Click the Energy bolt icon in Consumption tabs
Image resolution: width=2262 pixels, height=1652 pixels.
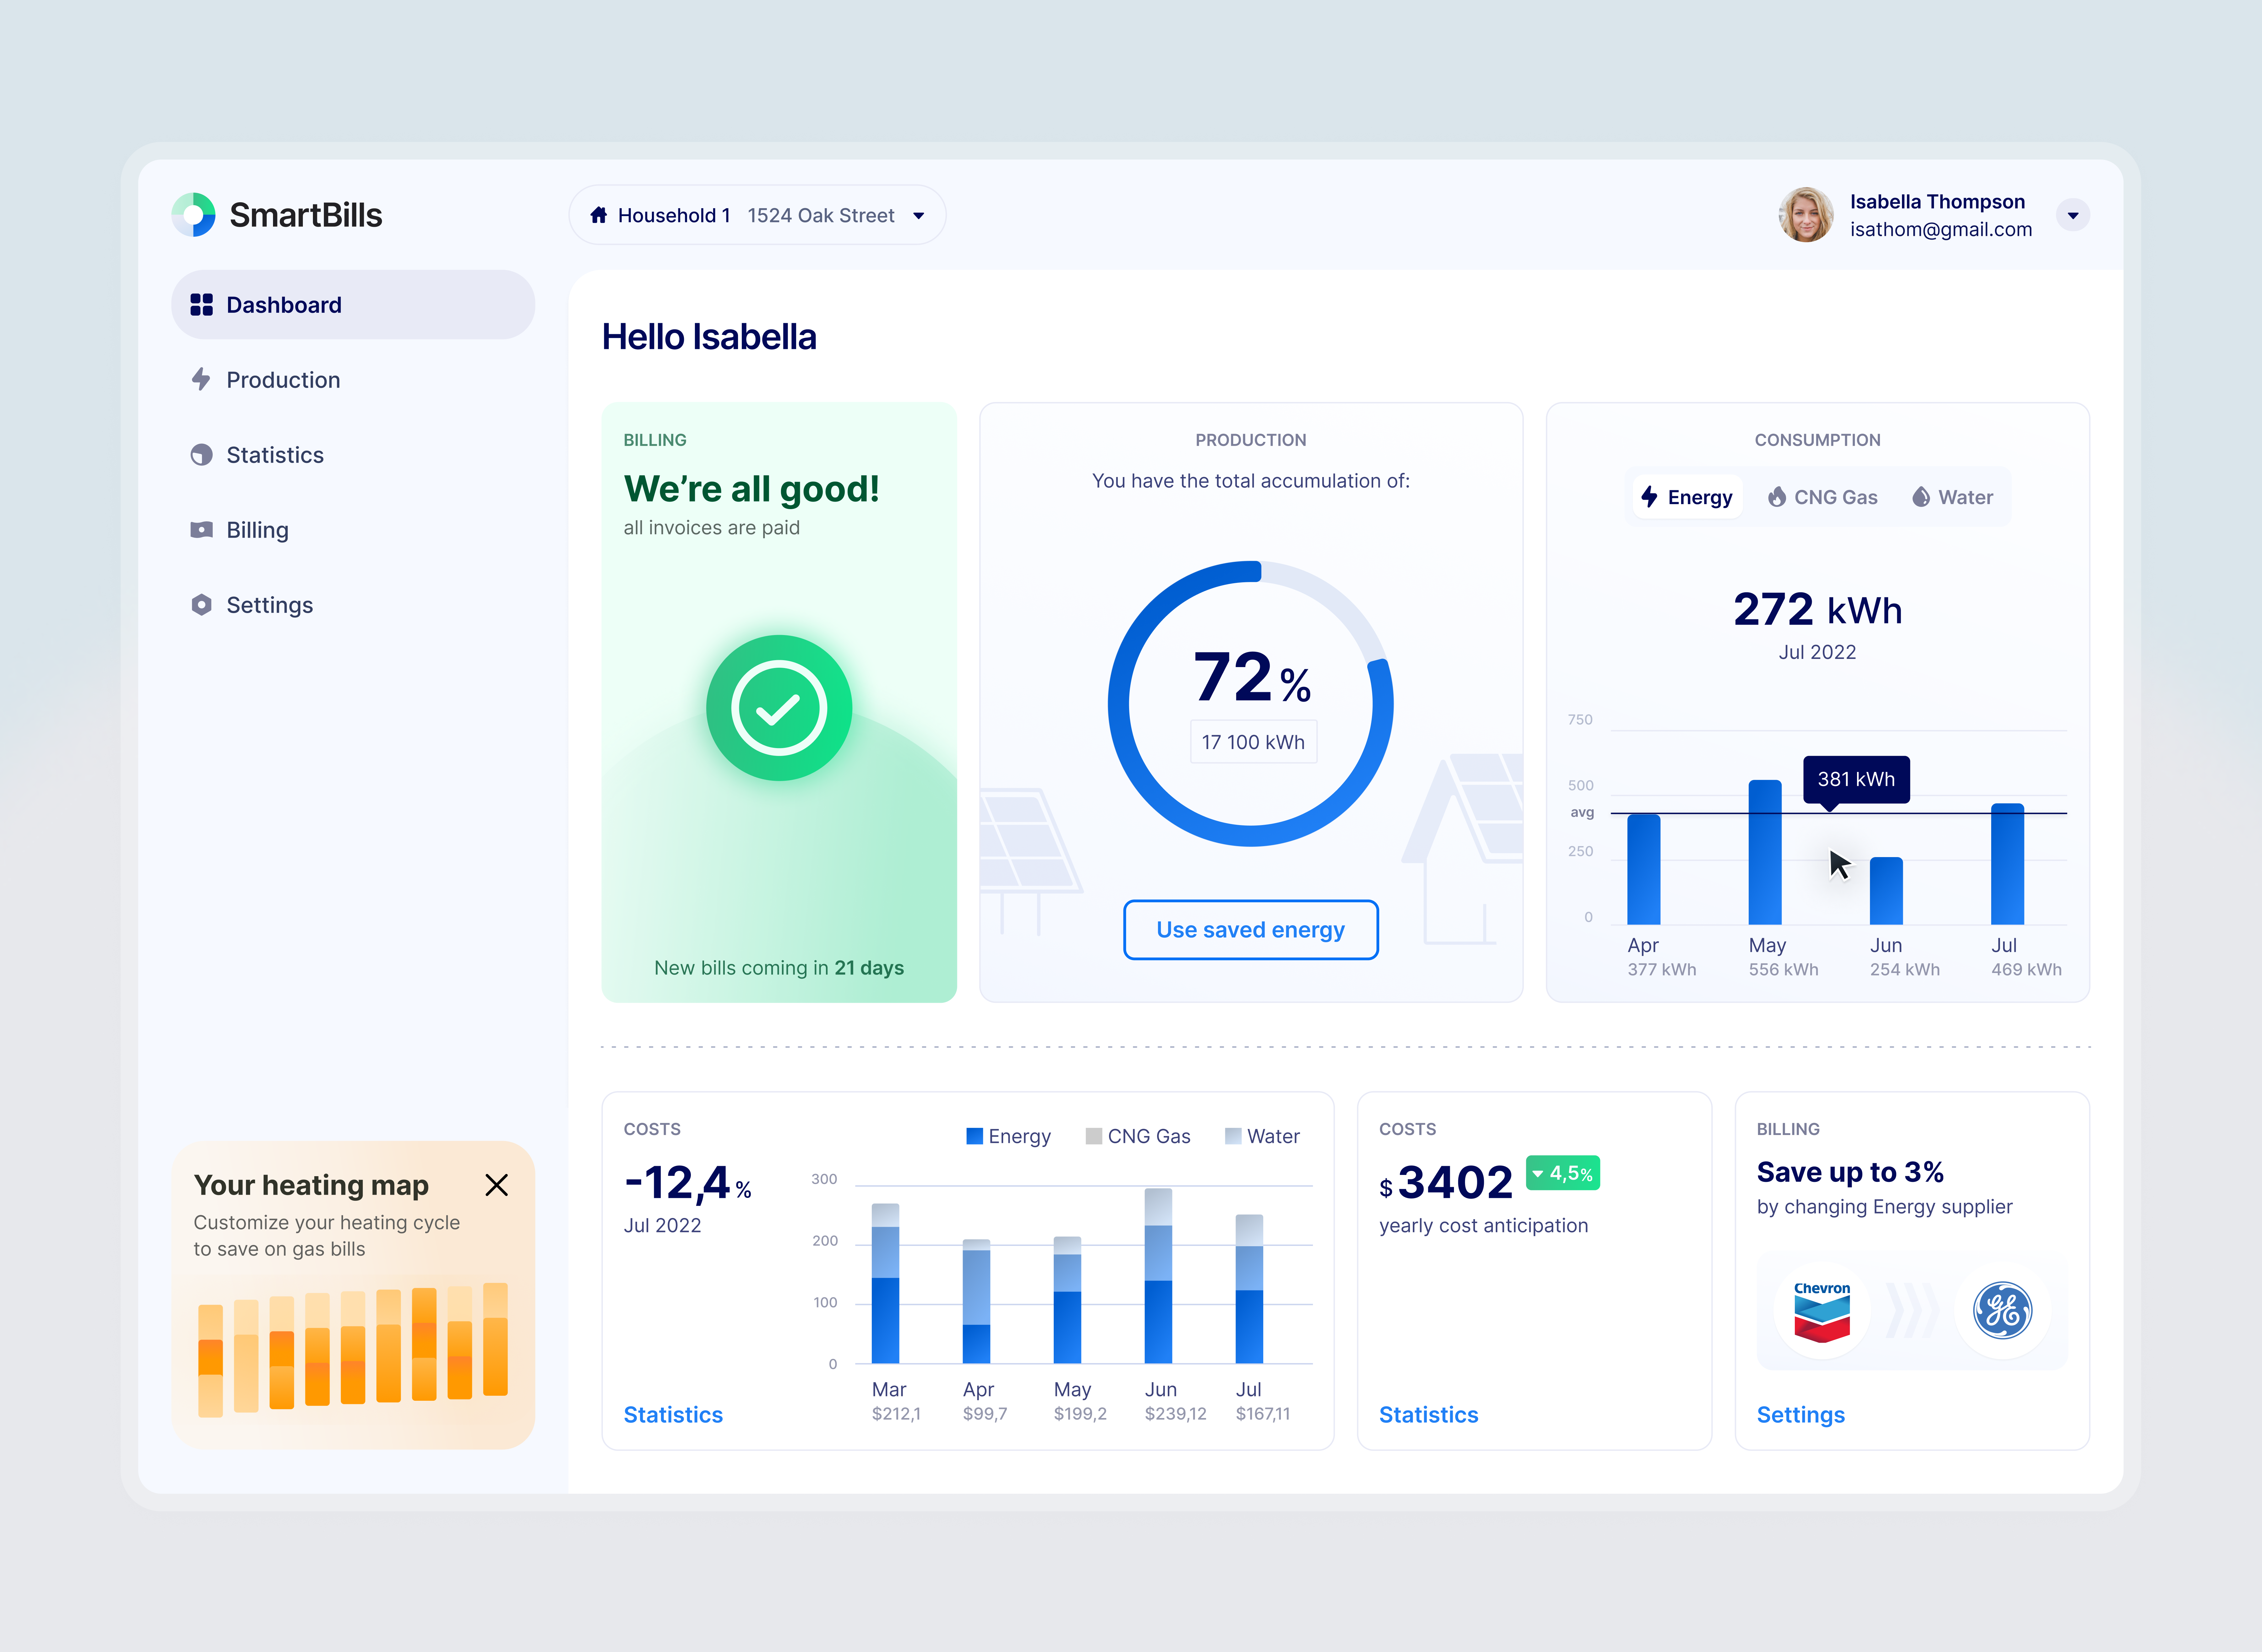click(x=1650, y=497)
